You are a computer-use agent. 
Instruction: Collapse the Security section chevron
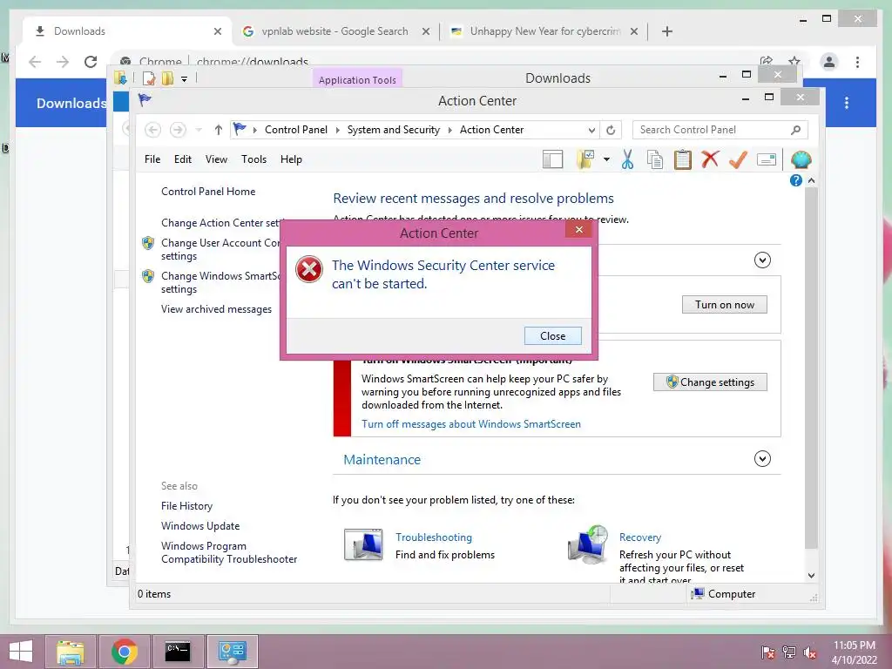coord(762,260)
